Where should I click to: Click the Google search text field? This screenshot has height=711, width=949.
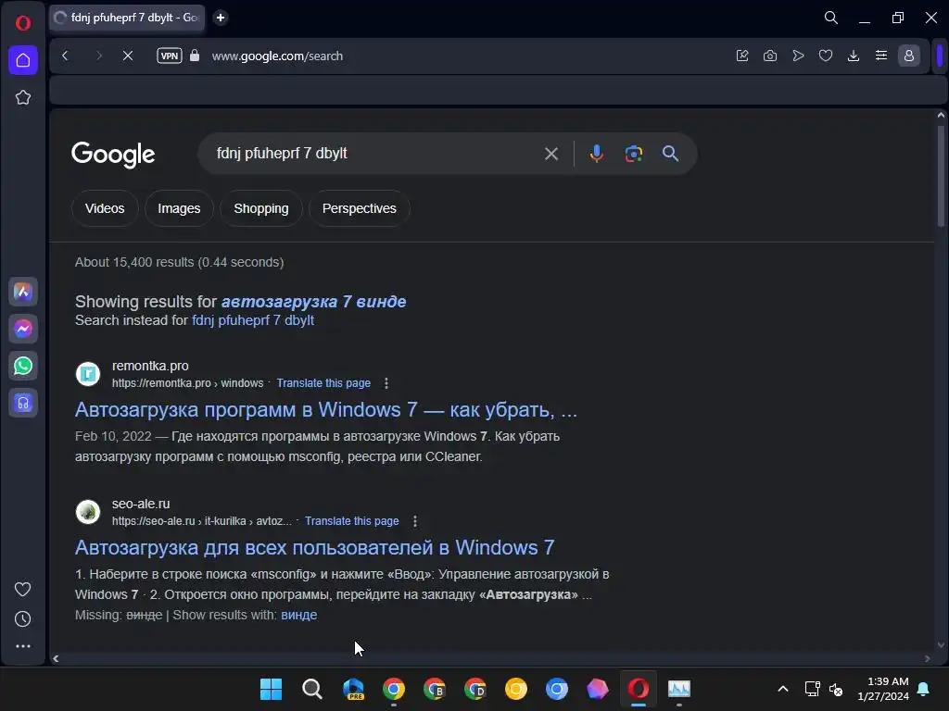click(x=375, y=154)
